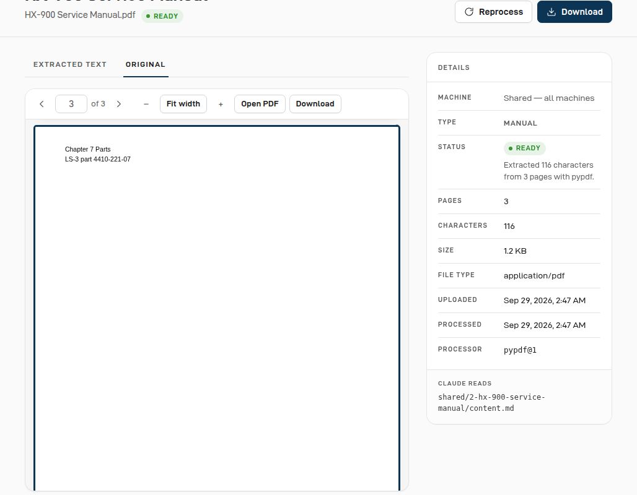The image size is (637, 495).
Task: Go to the previous PDF page
Action: pos(42,104)
